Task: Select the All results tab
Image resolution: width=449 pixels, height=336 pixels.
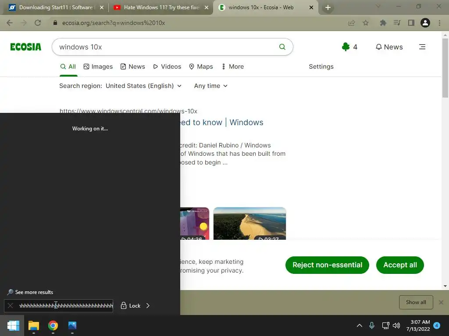Action: coord(68,66)
